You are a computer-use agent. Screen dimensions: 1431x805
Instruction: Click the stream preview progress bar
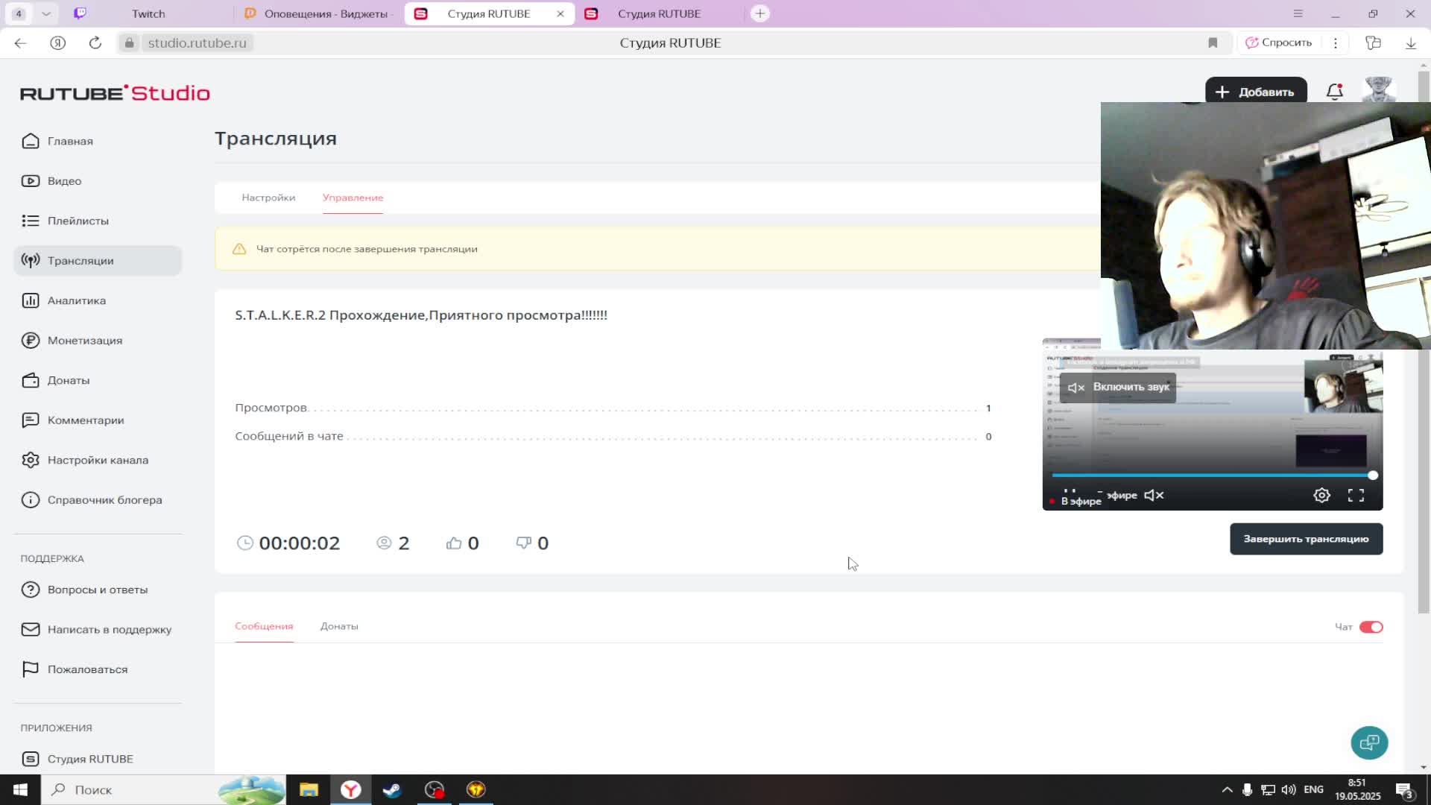[x=1212, y=475]
